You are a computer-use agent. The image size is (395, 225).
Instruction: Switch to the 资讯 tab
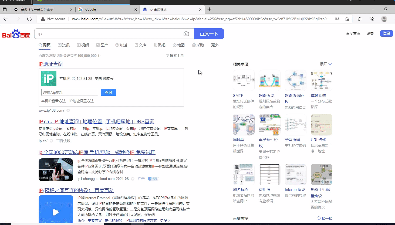pos(64,45)
